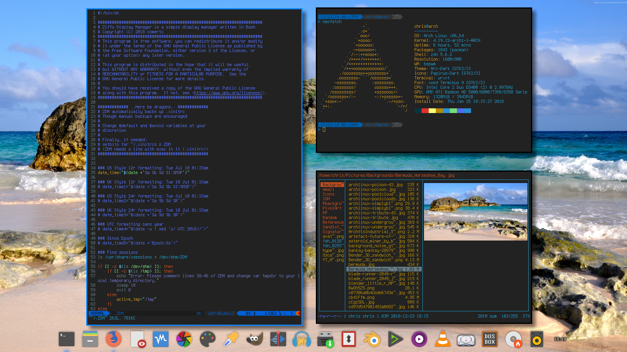Click the 'WM: bspwm' line in neofetch
The image size is (627, 352).
pos(425,64)
